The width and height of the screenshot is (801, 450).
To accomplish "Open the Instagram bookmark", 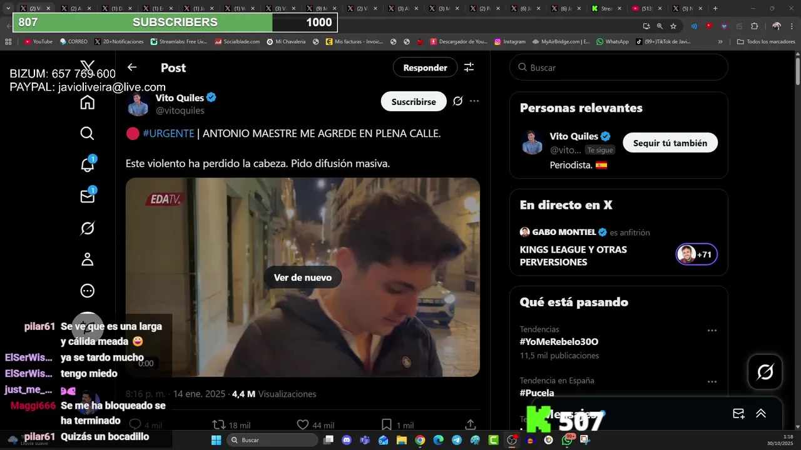I will click(x=509, y=42).
